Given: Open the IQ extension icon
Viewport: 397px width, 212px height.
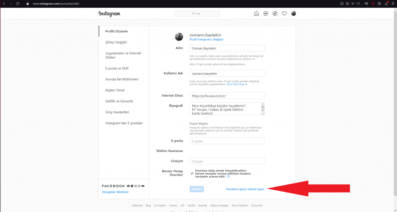Looking at the screenshot, I should 366,3.
